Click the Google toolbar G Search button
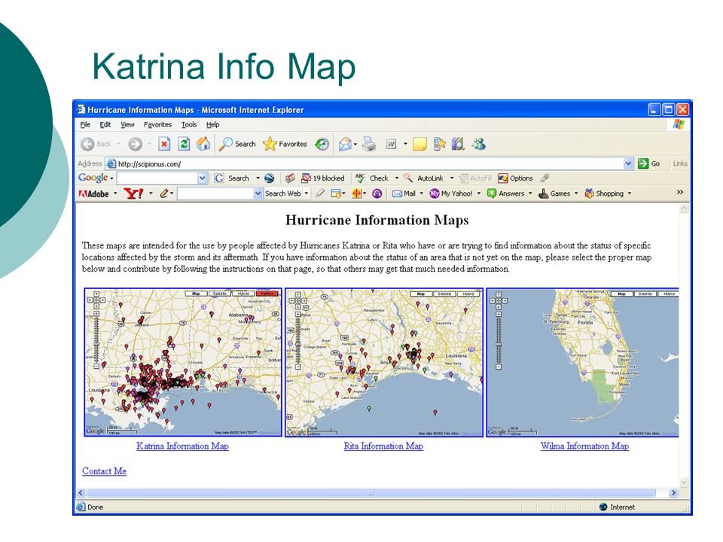 (232, 178)
